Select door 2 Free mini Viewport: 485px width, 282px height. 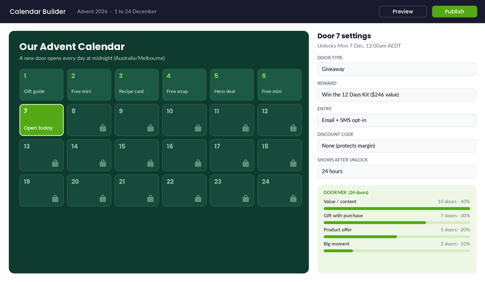[89, 85]
